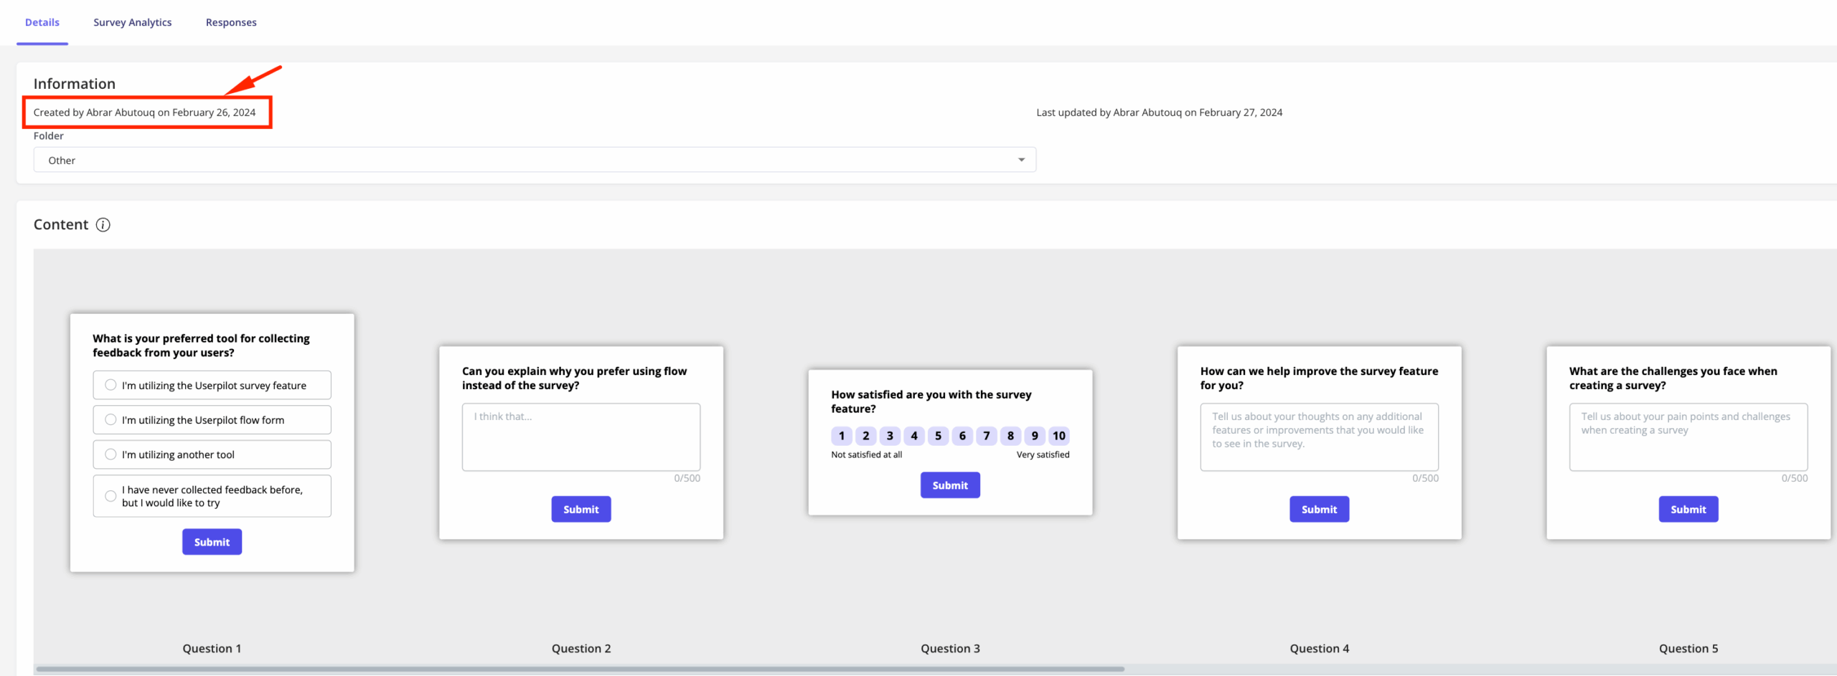Screen dimensions: 1837x676
Task: Select rating 10 on the satisfaction scale
Action: (1058, 436)
